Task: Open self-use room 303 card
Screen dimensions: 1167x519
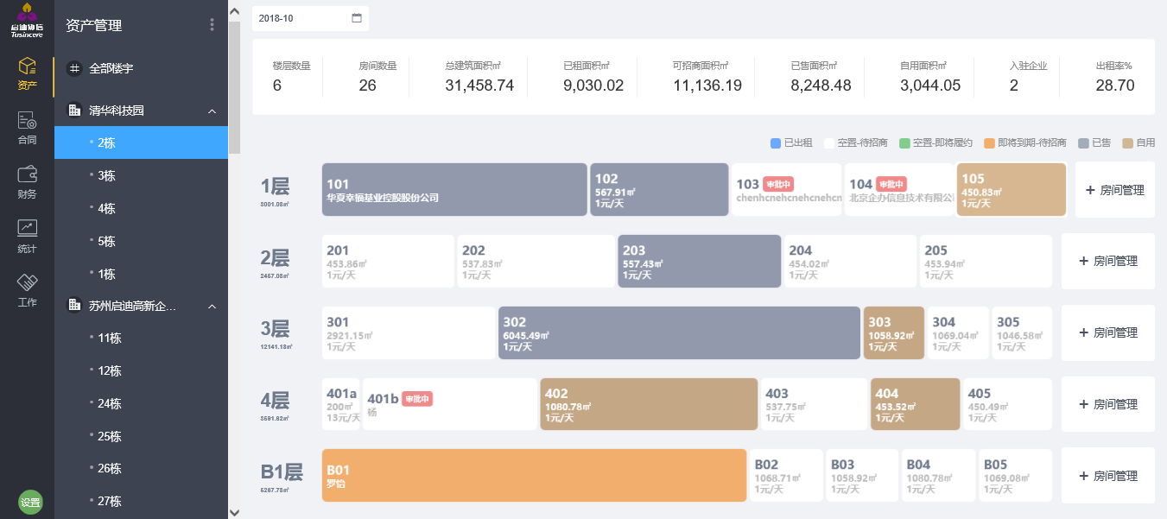Action: click(x=894, y=332)
